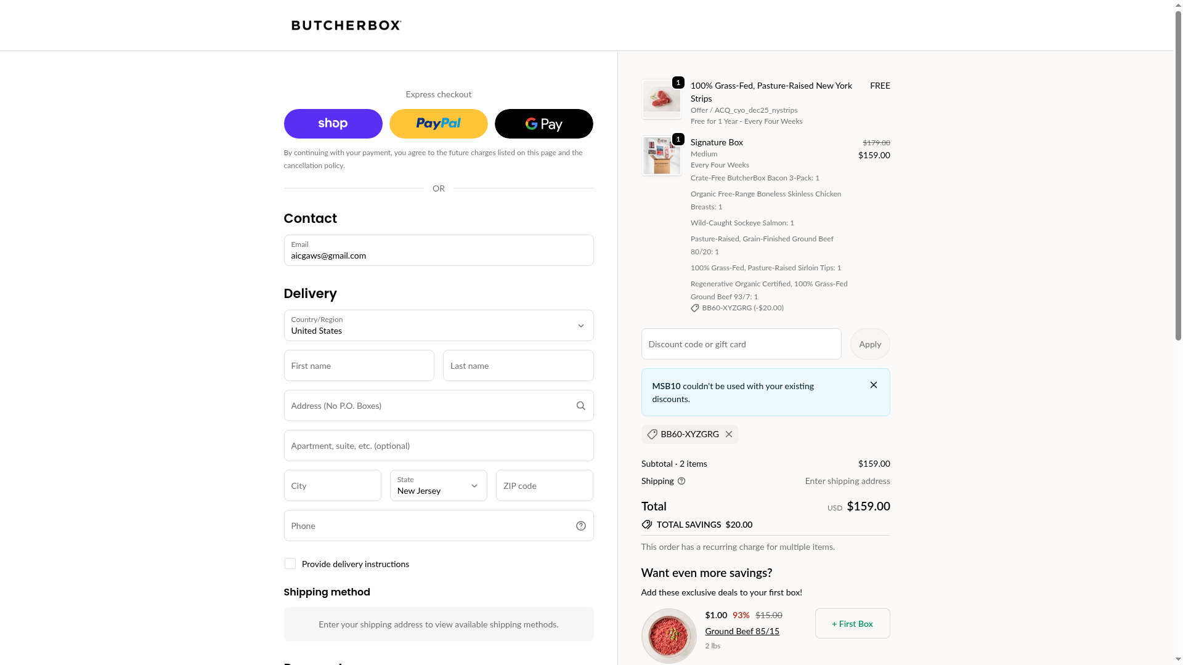Select Google Pay express checkout
The width and height of the screenshot is (1183, 665).
click(x=543, y=124)
